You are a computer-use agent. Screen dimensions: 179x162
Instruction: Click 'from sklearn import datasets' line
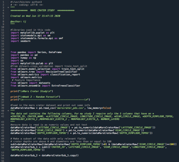30,83
